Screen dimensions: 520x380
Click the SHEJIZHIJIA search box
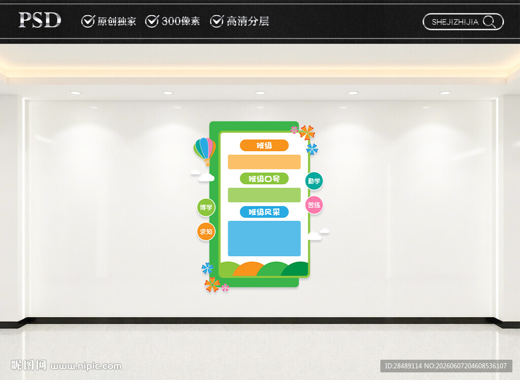(x=463, y=22)
